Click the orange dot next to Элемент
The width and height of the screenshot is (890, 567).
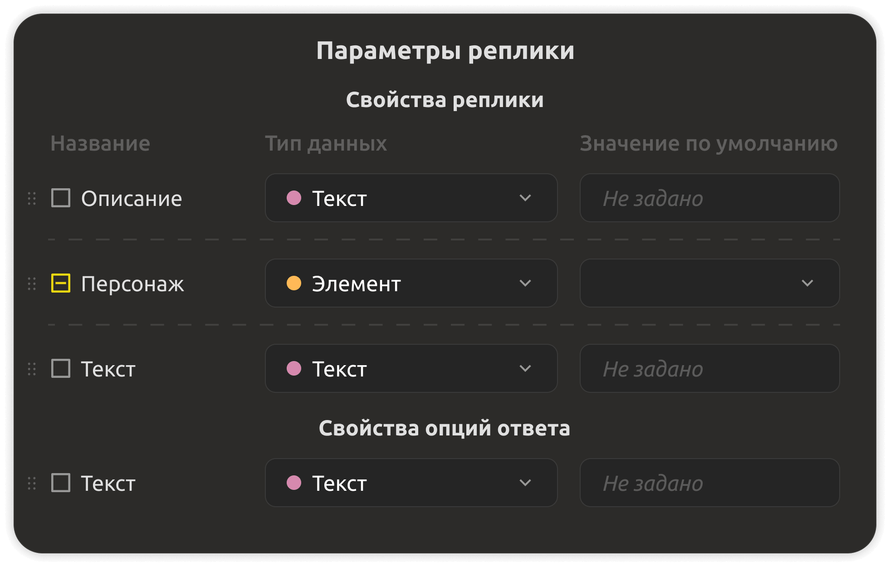[x=294, y=283]
